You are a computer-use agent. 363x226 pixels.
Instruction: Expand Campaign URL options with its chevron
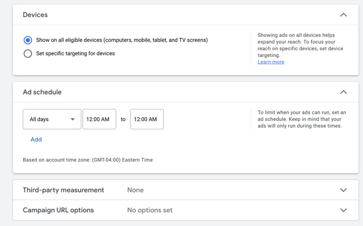(343, 210)
